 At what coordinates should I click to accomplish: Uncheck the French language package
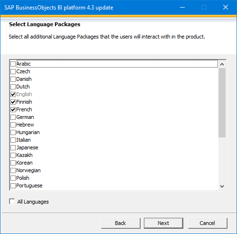point(13,109)
